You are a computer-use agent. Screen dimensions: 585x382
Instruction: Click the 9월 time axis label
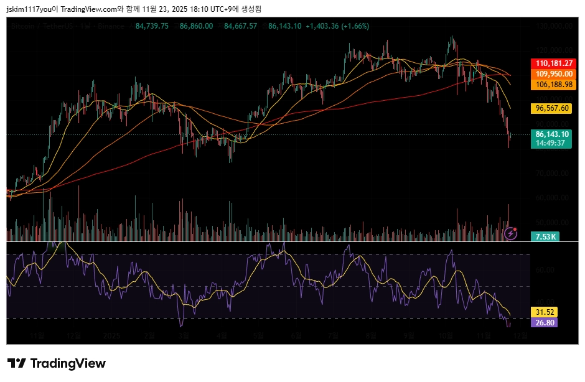(x=408, y=336)
